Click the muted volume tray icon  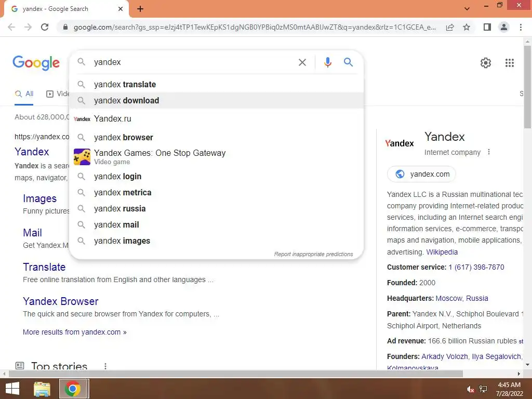(x=470, y=390)
